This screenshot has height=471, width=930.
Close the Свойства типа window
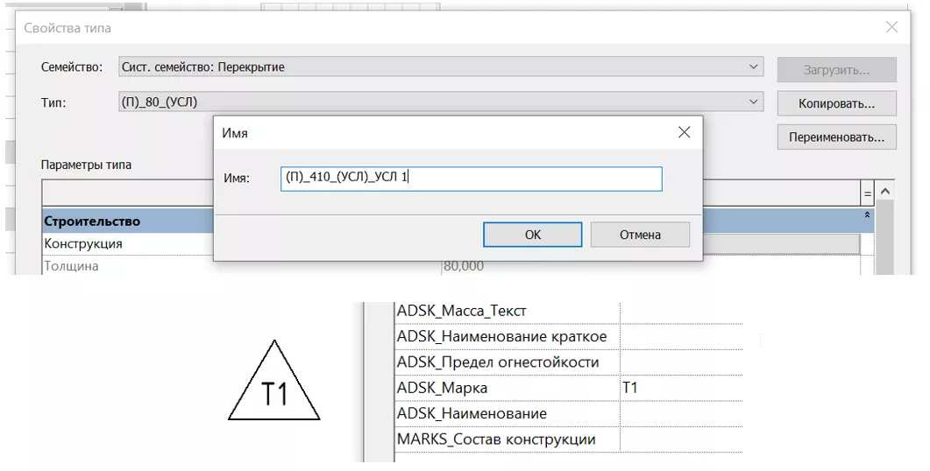[891, 27]
